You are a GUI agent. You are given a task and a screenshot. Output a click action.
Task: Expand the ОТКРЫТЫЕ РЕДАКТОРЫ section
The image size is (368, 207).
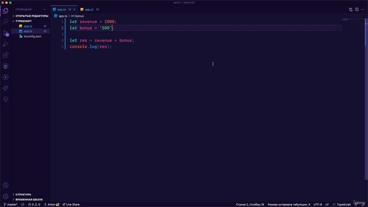[x=30, y=16]
